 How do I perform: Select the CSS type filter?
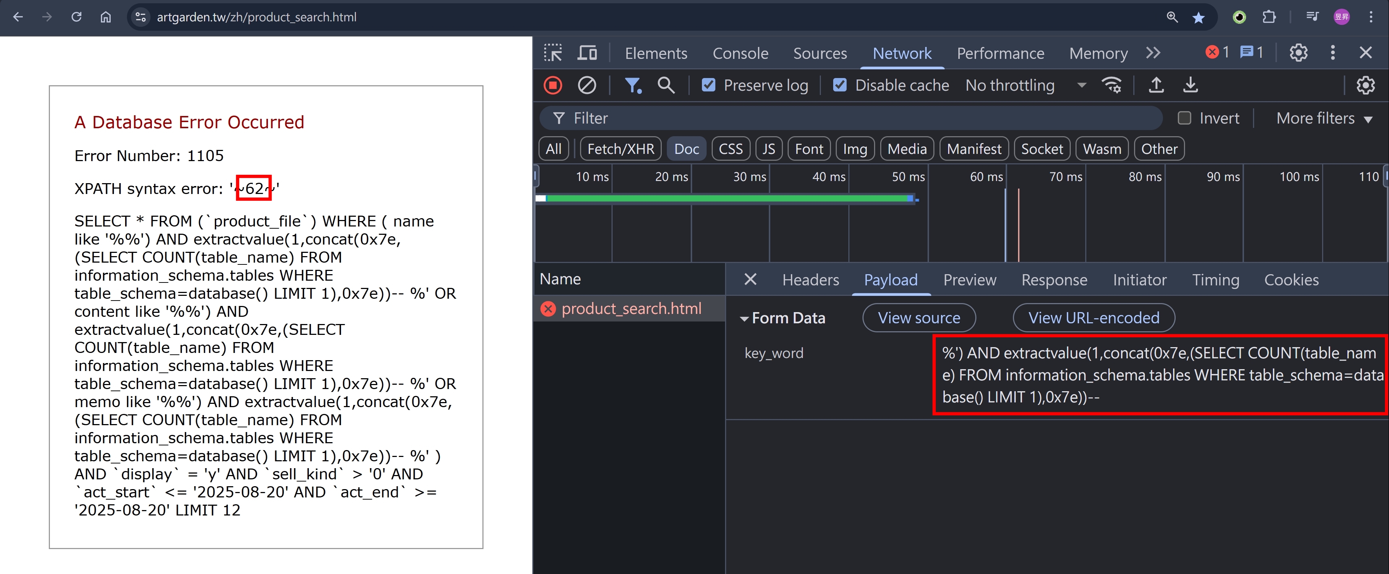pyautogui.click(x=730, y=148)
